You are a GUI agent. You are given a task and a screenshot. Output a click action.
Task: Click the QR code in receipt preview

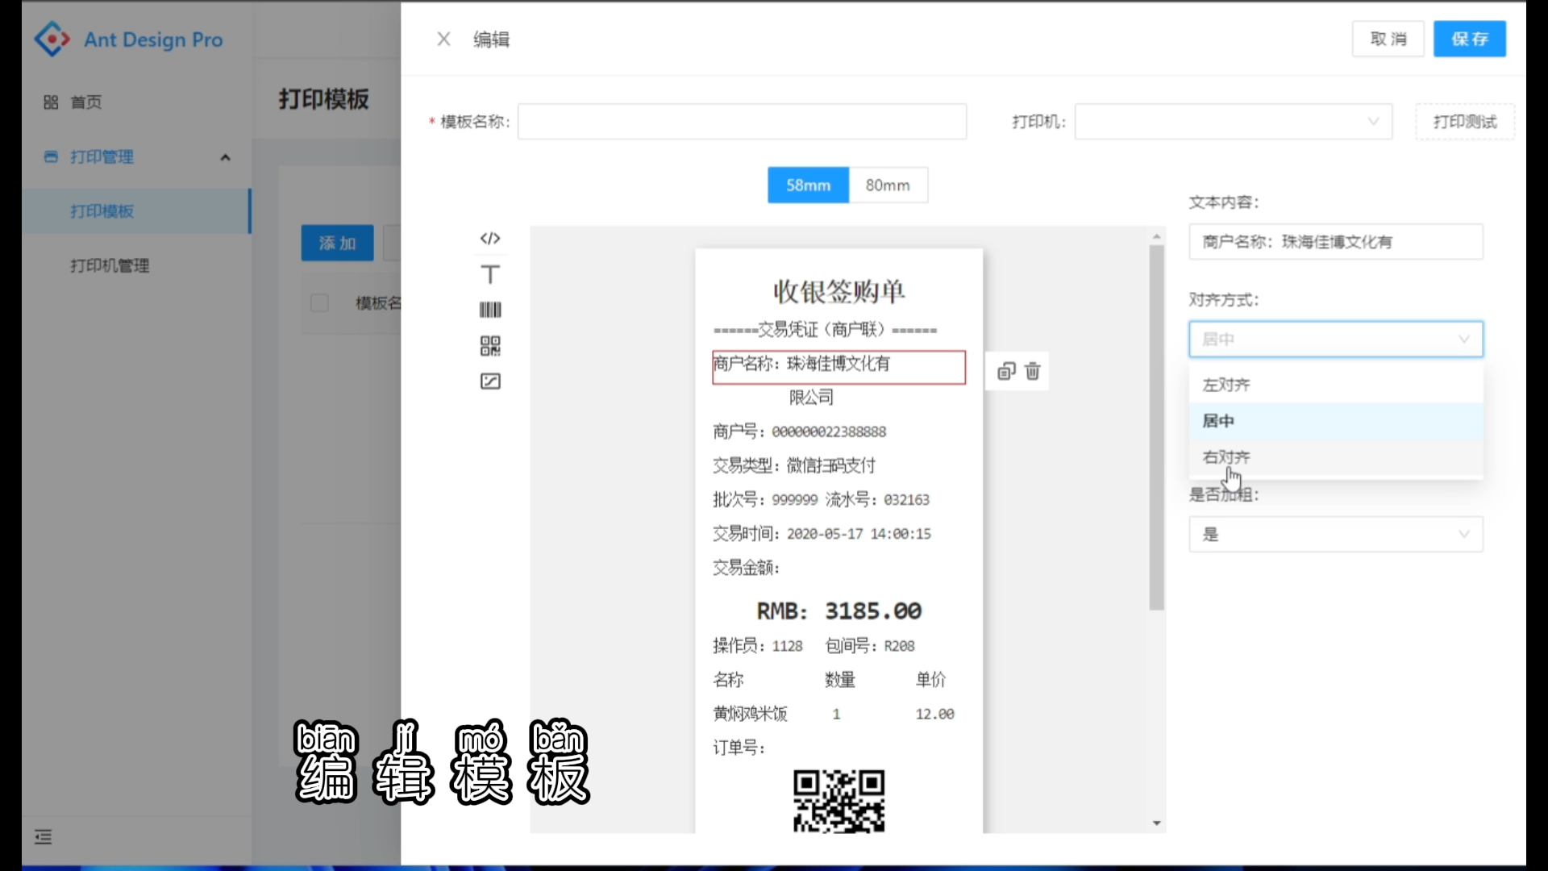click(839, 801)
